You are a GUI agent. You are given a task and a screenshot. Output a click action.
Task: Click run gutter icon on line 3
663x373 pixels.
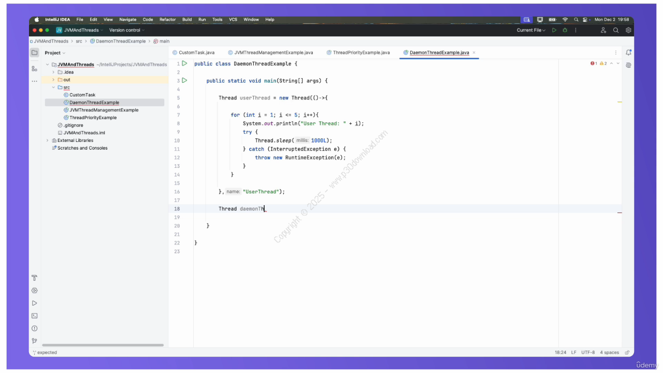click(x=184, y=80)
